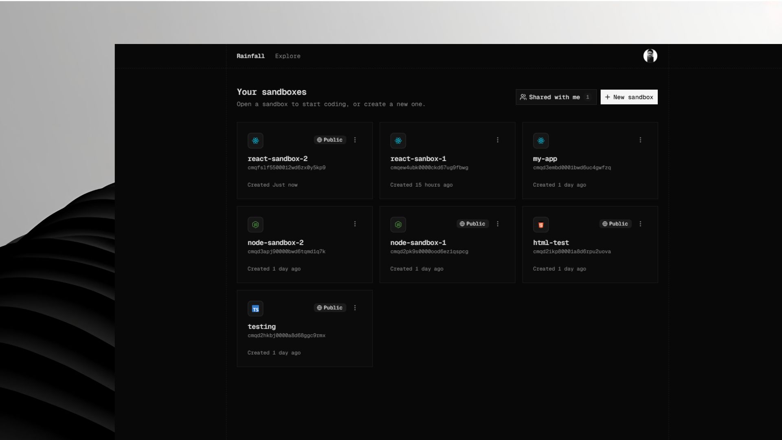
Task: Click the ID cmqfslf5500012wd6zx0y5kp9
Action: click(286, 167)
